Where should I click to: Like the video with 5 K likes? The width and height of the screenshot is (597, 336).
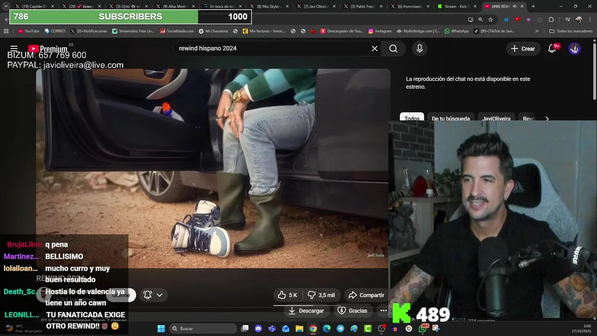287,295
